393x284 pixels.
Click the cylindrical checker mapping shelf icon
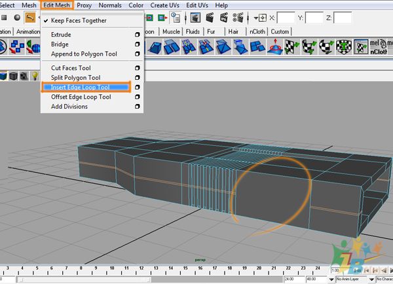(x=309, y=47)
